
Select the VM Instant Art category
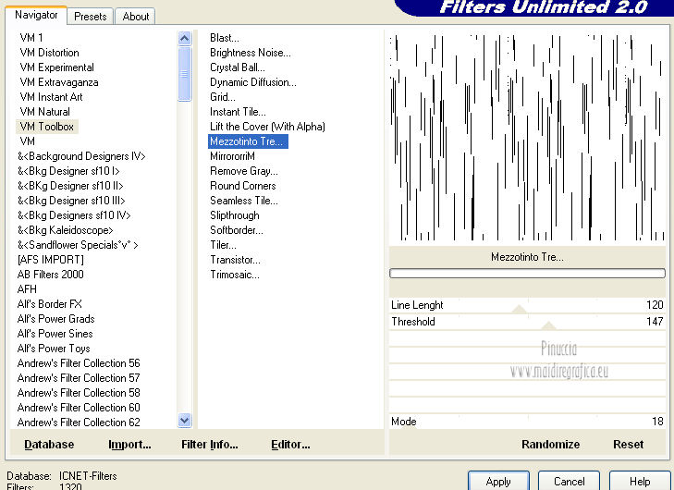click(51, 97)
